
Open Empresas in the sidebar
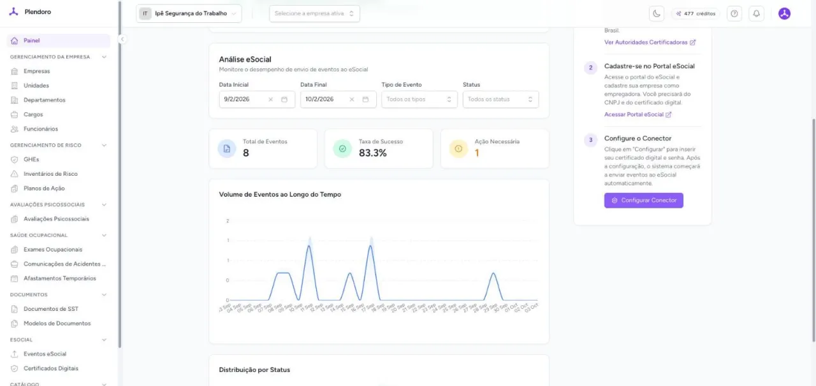(36, 71)
